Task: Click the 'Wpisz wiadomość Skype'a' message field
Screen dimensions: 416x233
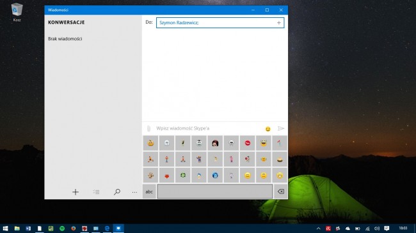Action: [208, 128]
